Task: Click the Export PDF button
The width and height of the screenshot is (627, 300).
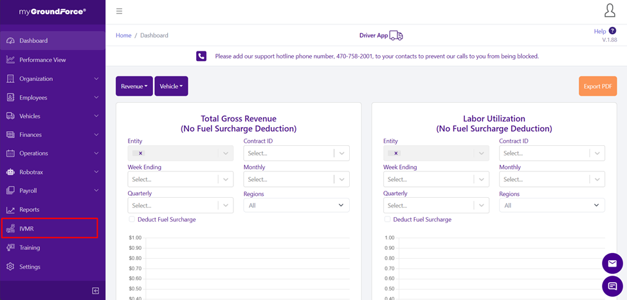Action: tap(598, 86)
